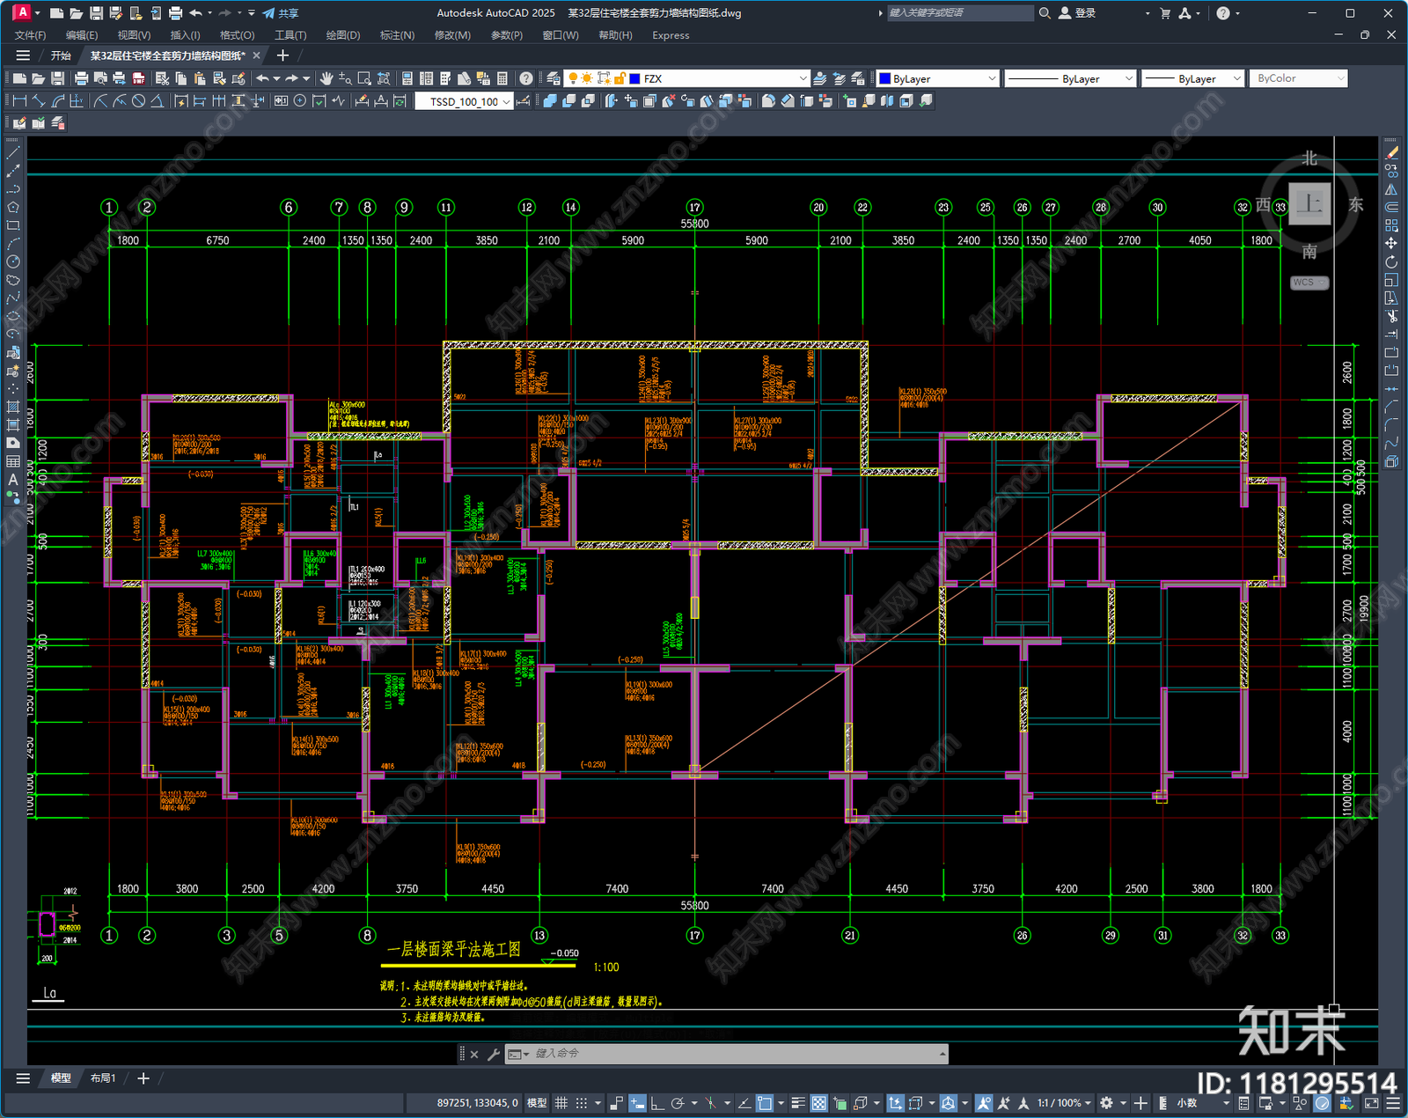Click the 模型 model space button in status bar
This screenshot has width=1408, height=1118.
click(x=537, y=1103)
